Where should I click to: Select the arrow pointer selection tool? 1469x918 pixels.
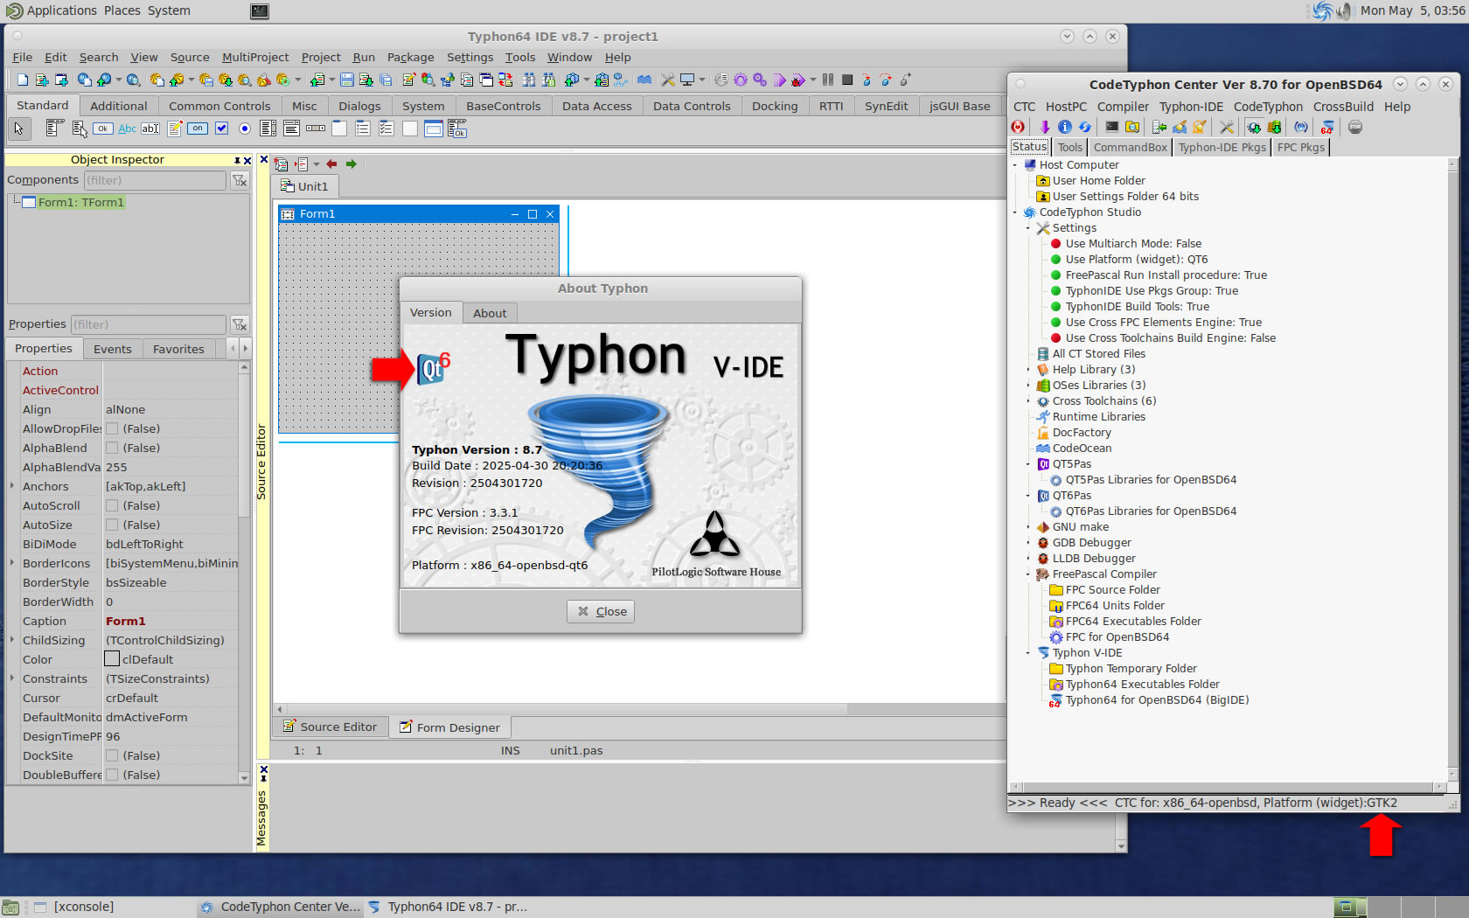point(18,129)
